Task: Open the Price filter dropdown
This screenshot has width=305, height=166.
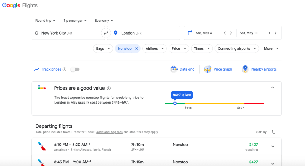Action: [179, 48]
